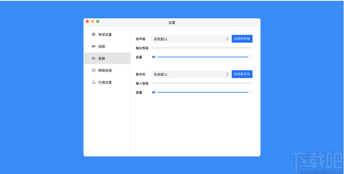Click the globe icon for 网络检测

click(x=93, y=70)
